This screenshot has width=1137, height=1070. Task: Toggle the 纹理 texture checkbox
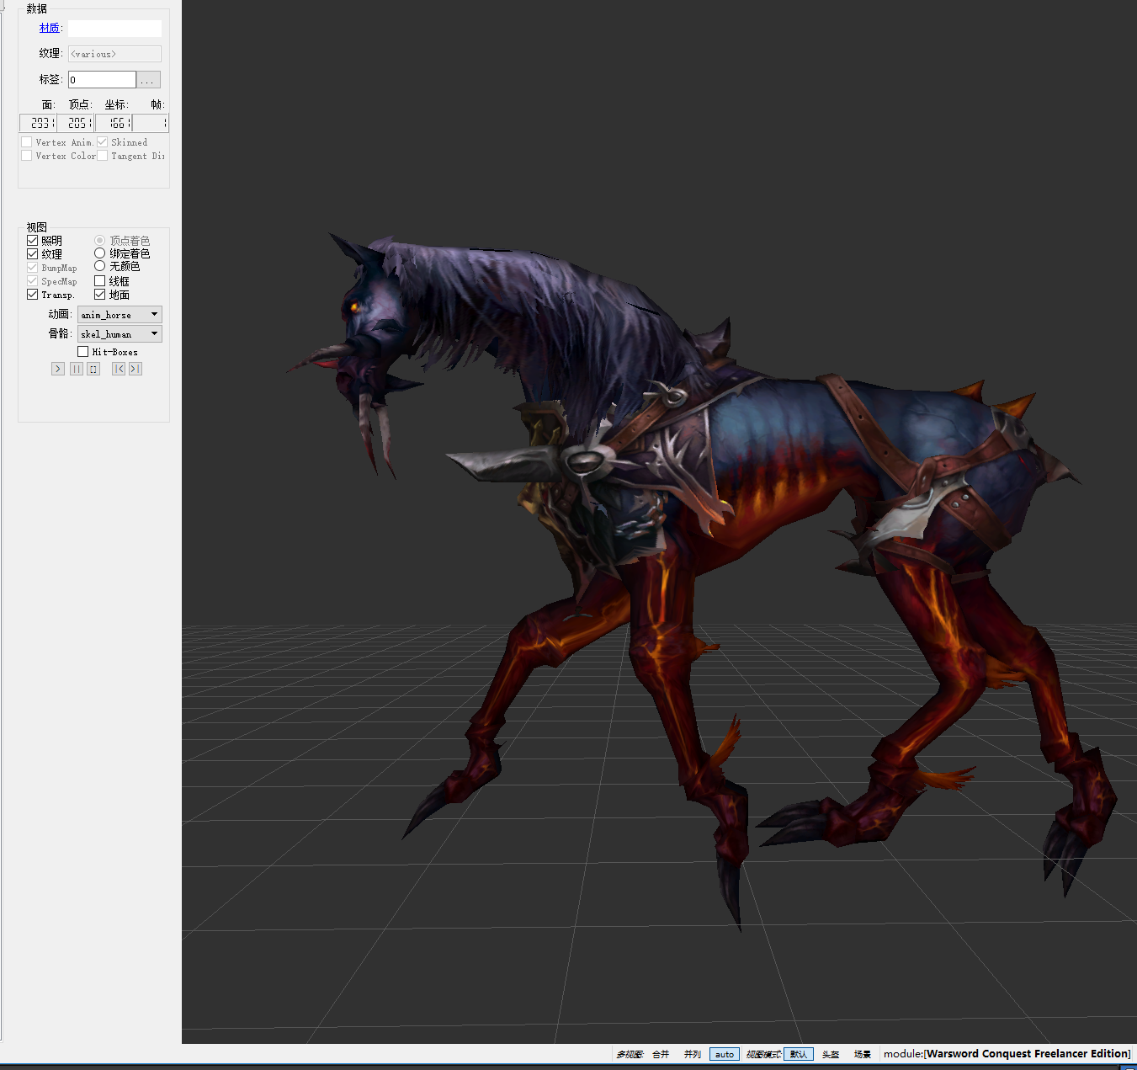(x=32, y=254)
